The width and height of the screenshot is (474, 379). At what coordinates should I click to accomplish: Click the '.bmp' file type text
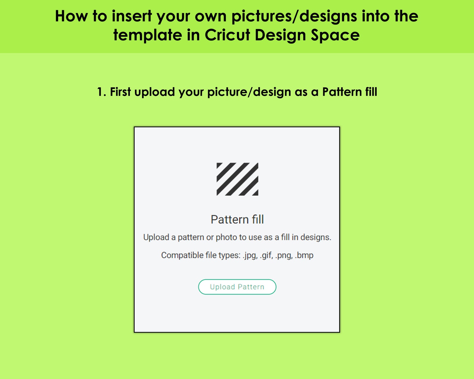pos(304,255)
